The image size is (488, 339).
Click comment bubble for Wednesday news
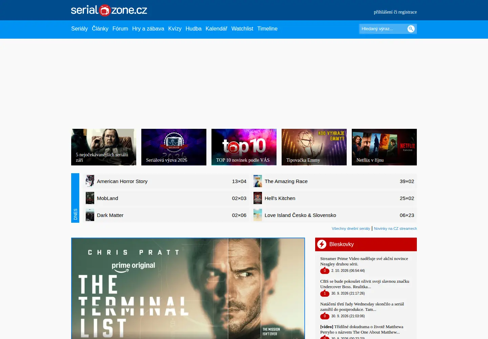tap(325, 316)
